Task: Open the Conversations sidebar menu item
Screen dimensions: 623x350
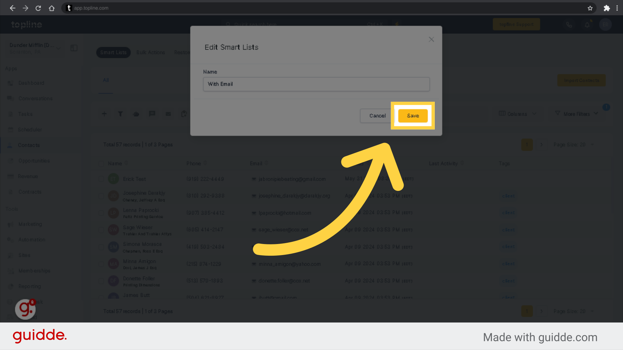Action: [35, 99]
